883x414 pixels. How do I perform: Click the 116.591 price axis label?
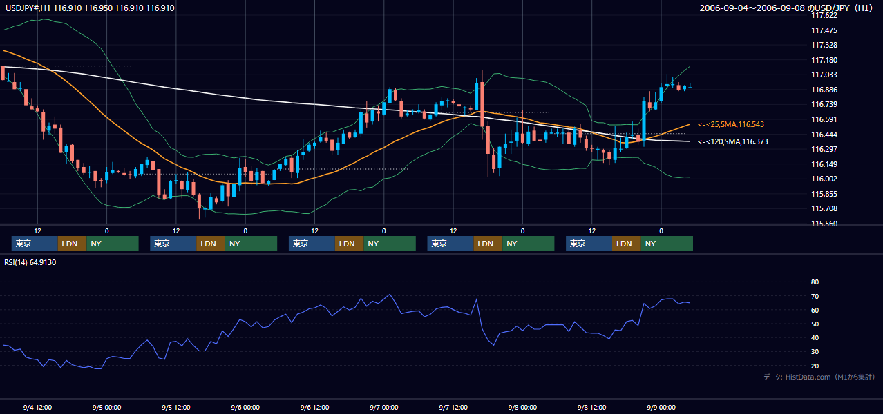coord(824,119)
